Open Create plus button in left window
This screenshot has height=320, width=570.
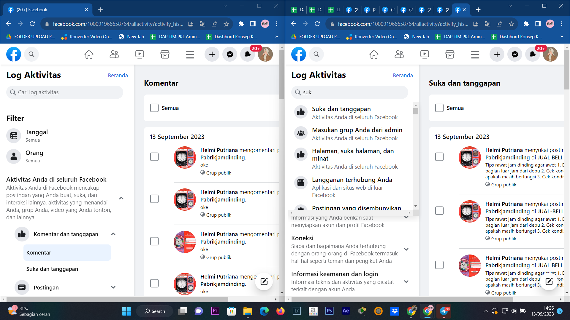coord(212,55)
